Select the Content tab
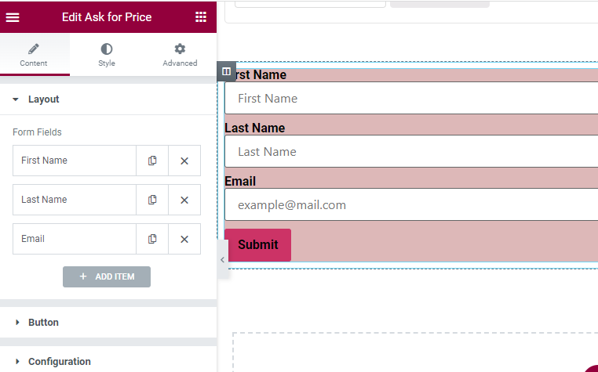Screen dimensions: 598x372 34,55
